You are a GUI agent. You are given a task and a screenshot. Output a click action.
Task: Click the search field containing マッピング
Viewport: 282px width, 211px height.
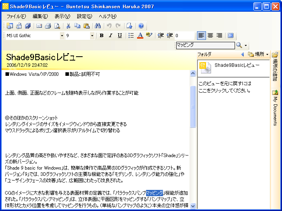205,45
